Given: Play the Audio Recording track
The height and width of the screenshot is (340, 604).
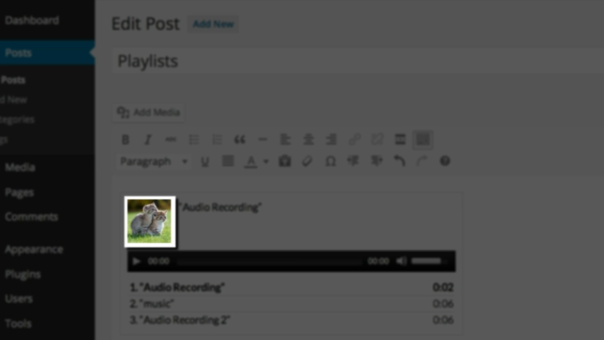Looking at the screenshot, I should [136, 261].
